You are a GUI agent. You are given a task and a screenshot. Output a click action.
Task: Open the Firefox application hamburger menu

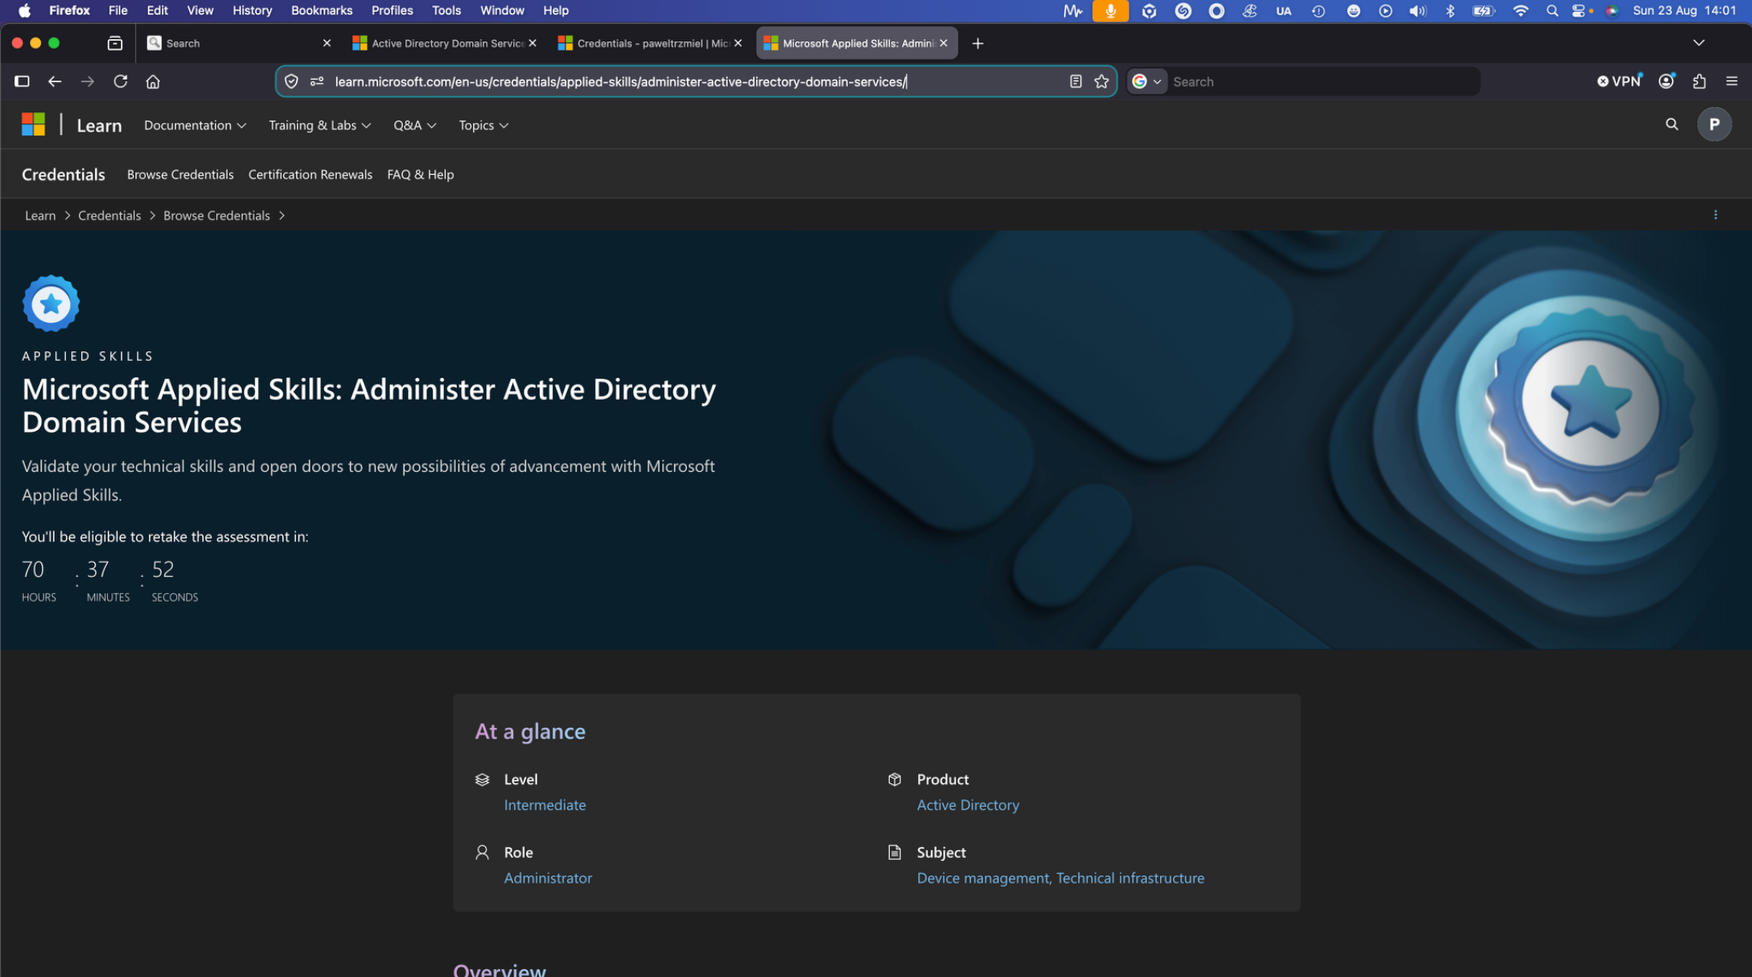[x=1731, y=81]
